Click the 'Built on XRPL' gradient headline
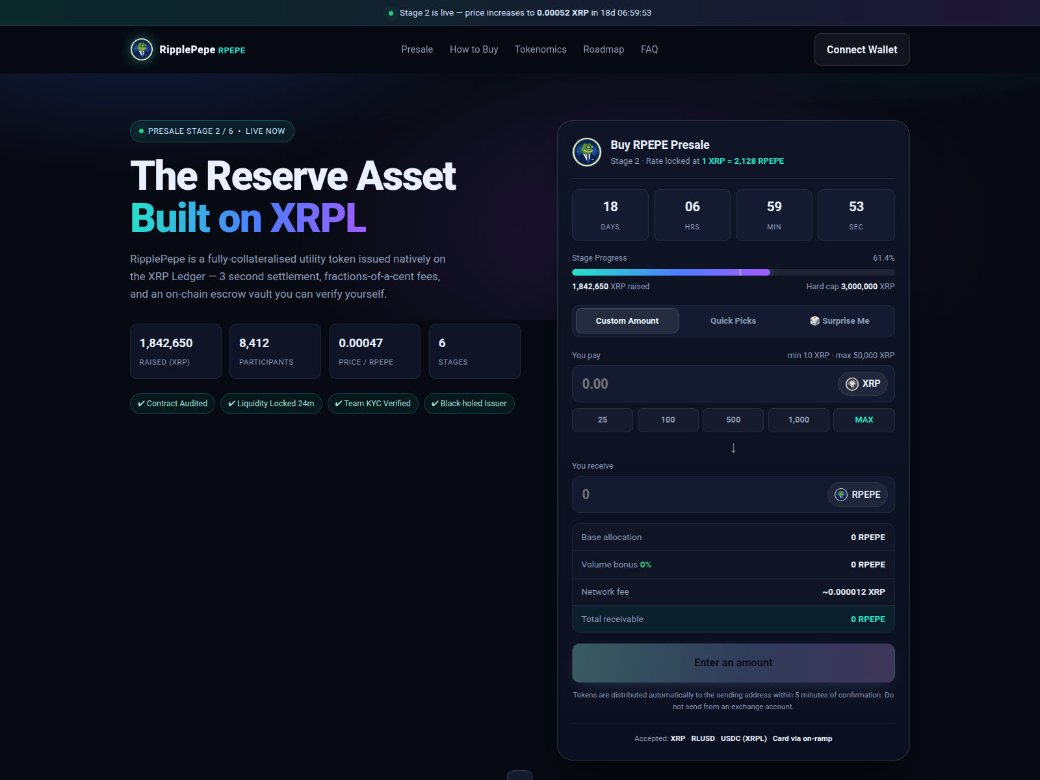The width and height of the screenshot is (1040, 780). (248, 217)
